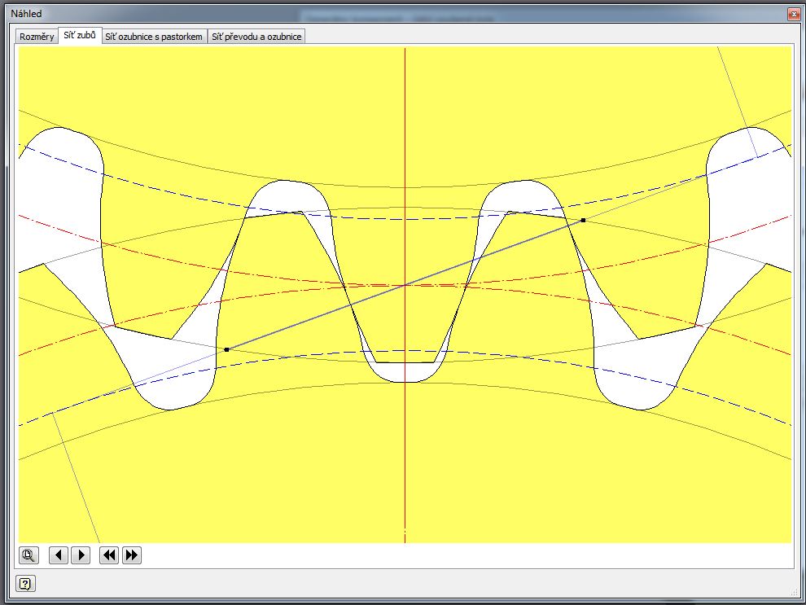
Task: Click the white tooth gap at the bottom center
Action: click(x=405, y=371)
